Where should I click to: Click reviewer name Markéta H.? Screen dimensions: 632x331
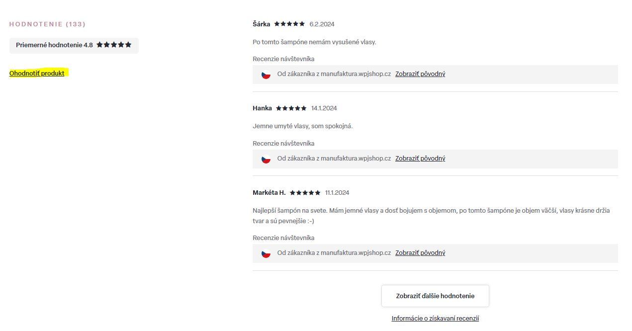pos(269,193)
